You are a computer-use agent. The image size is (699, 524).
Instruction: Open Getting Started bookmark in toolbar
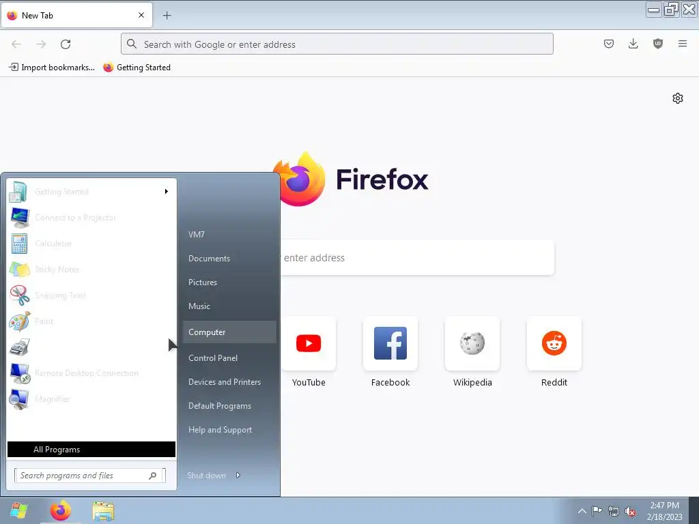point(137,68)
